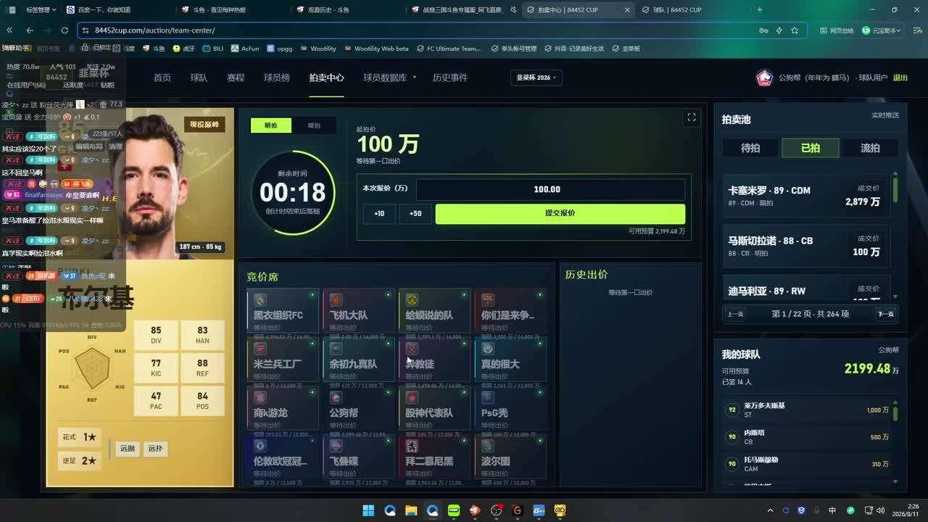Click the 股神代表队 team crest
928x522 pixels.
pos(412,397)
